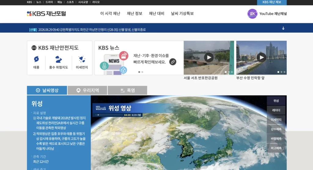Click the satellite video timeline slider
This screenshot has width=313, height=170.
109,115
